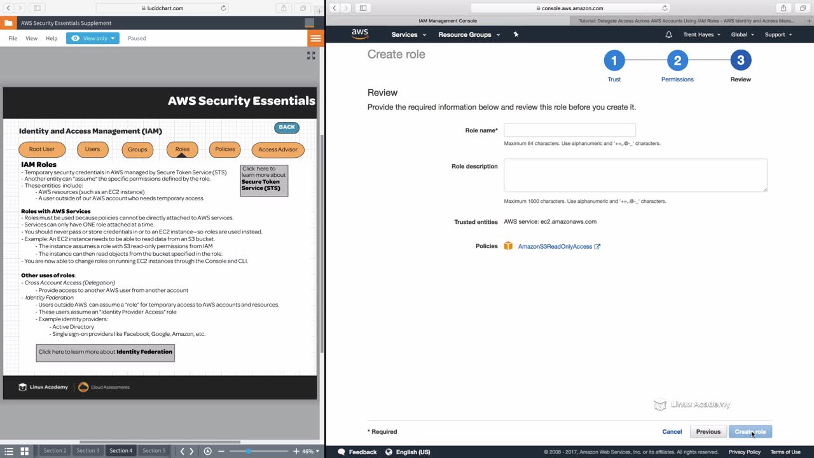Switch to the Section 5 page tab
The height and width of the screenshot is (458, 814).
(x=153, y=451)
